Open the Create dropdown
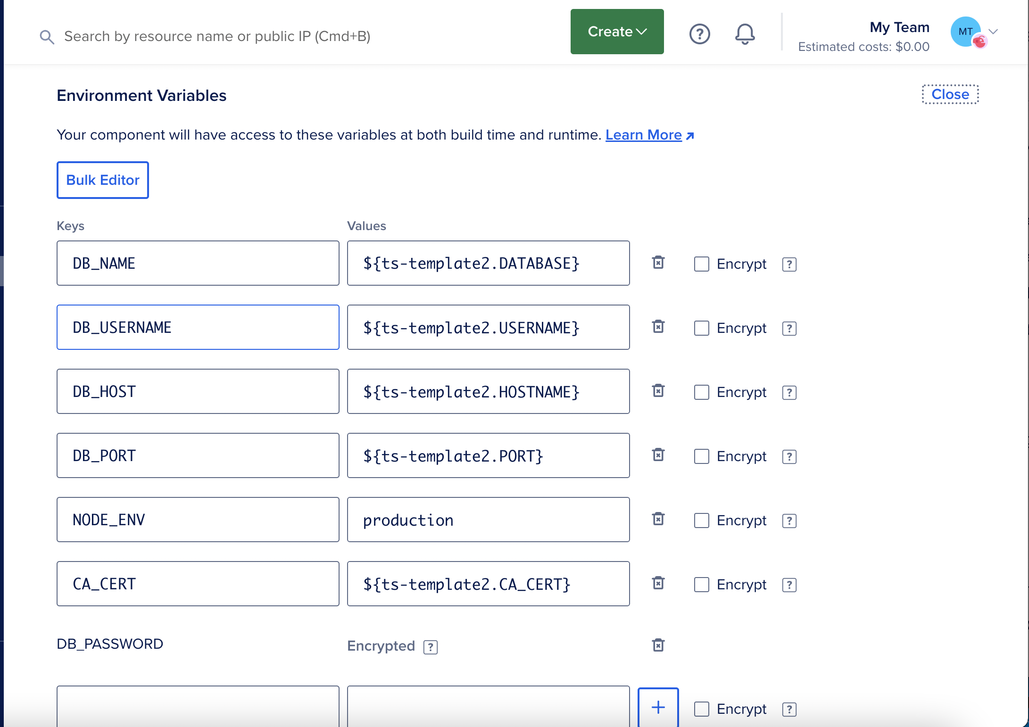The width and height of the screenshot is (1029, 727). 617,32
